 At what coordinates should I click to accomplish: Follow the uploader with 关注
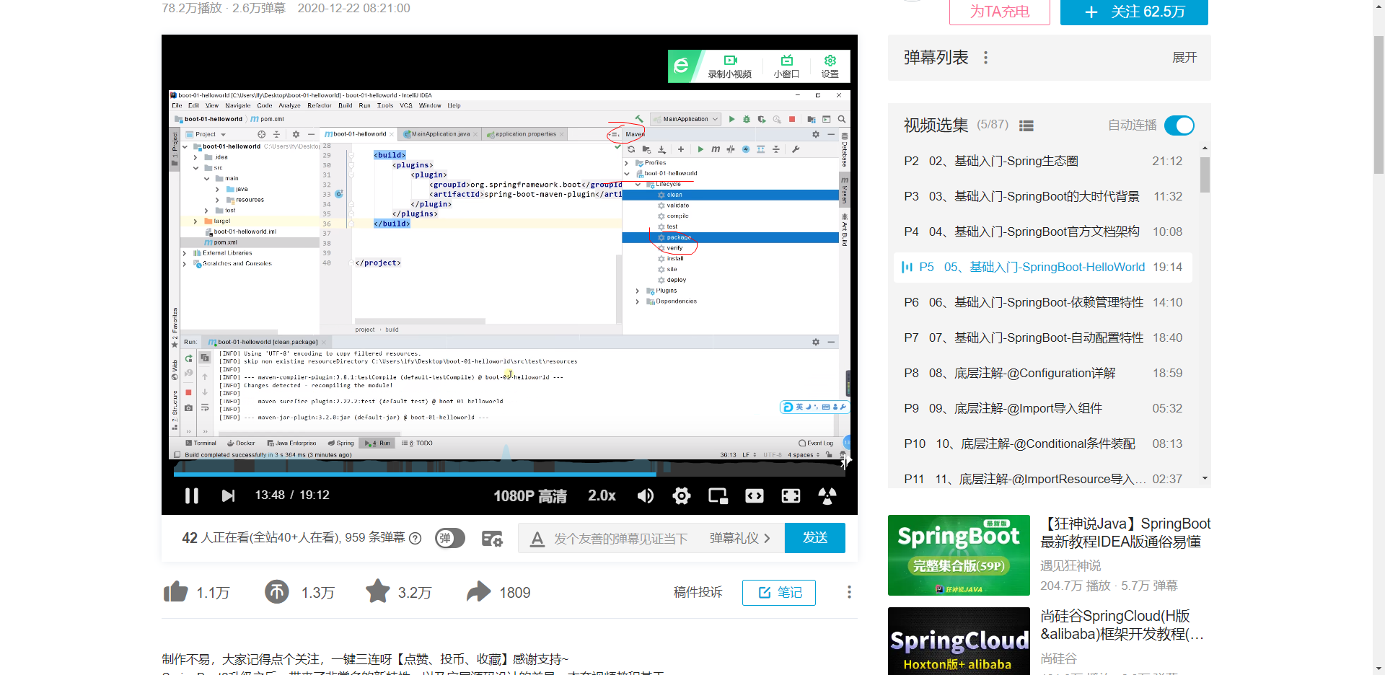(x=1134, y=12)
